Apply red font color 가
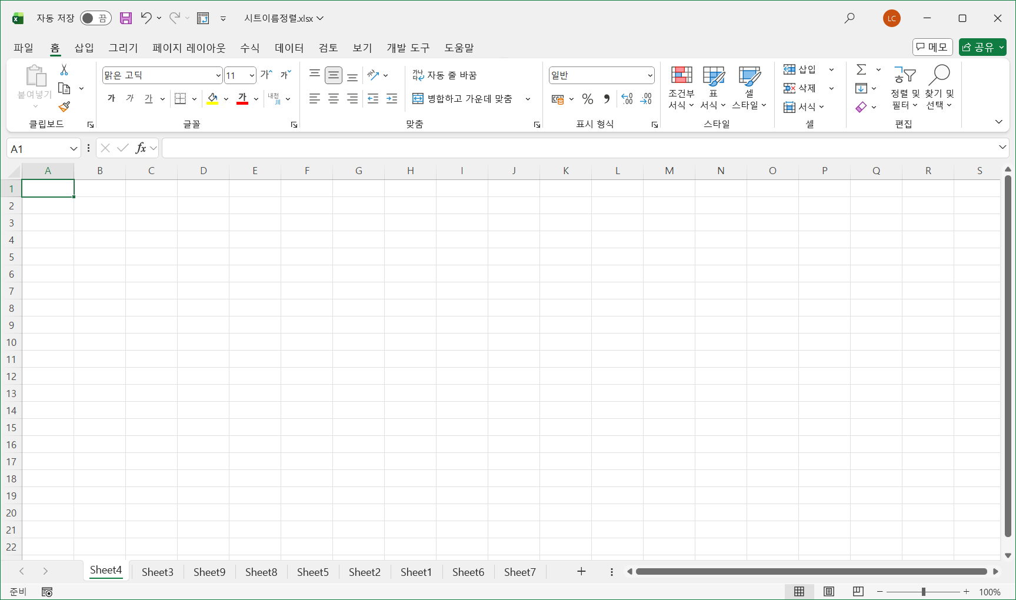This screenshot has height=600, width=1016. 242,99
